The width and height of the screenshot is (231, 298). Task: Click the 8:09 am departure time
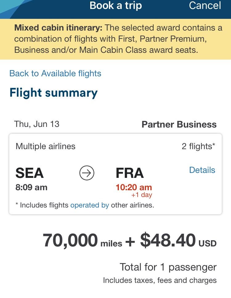[x=31, y=187]
